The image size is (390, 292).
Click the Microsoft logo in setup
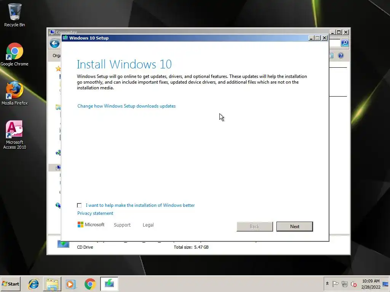[91, 225]
